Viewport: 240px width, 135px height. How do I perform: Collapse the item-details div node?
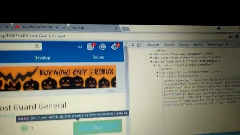[x=151, y=61]
